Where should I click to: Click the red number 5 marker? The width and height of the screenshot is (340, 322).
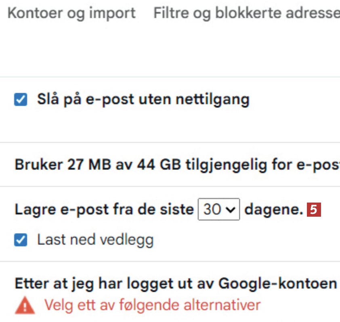coord(314,210)
